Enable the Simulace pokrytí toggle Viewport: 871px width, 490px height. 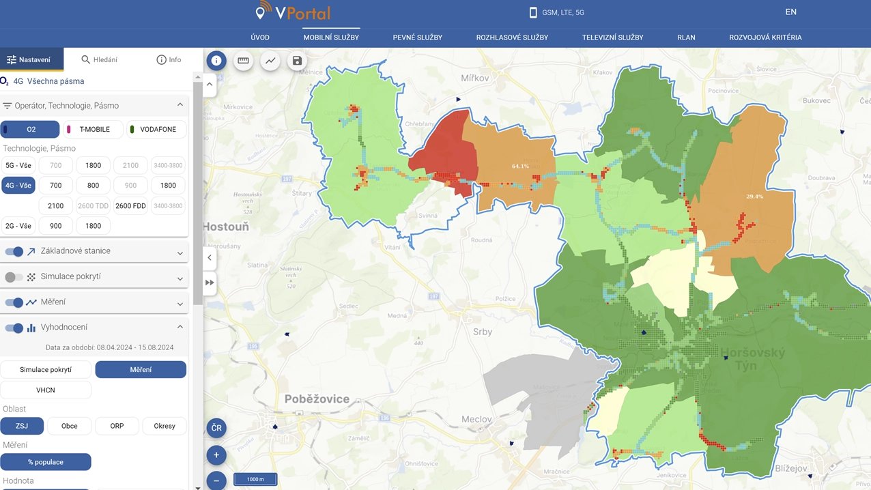[14, 276]
